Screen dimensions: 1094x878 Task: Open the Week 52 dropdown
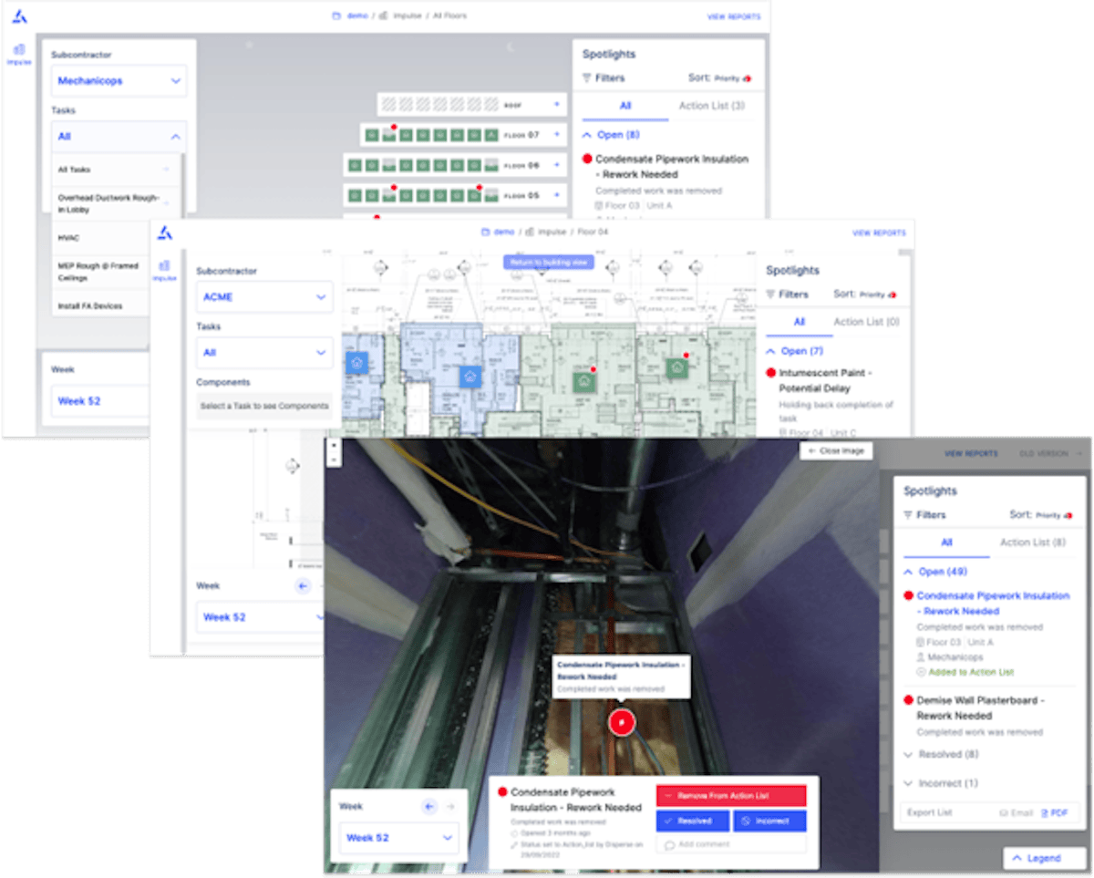coord(398,837)
